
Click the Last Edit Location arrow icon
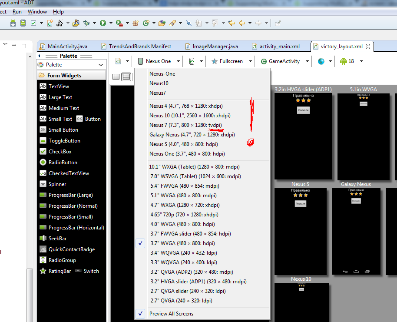point(232,23)
